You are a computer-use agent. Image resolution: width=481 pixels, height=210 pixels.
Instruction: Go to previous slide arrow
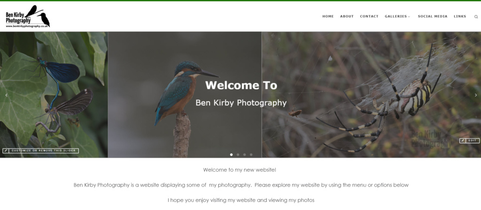click(x=6, y=95)
